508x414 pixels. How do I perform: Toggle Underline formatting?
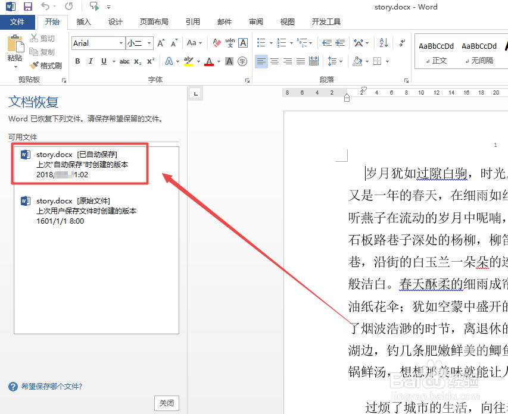click(104, 61)
